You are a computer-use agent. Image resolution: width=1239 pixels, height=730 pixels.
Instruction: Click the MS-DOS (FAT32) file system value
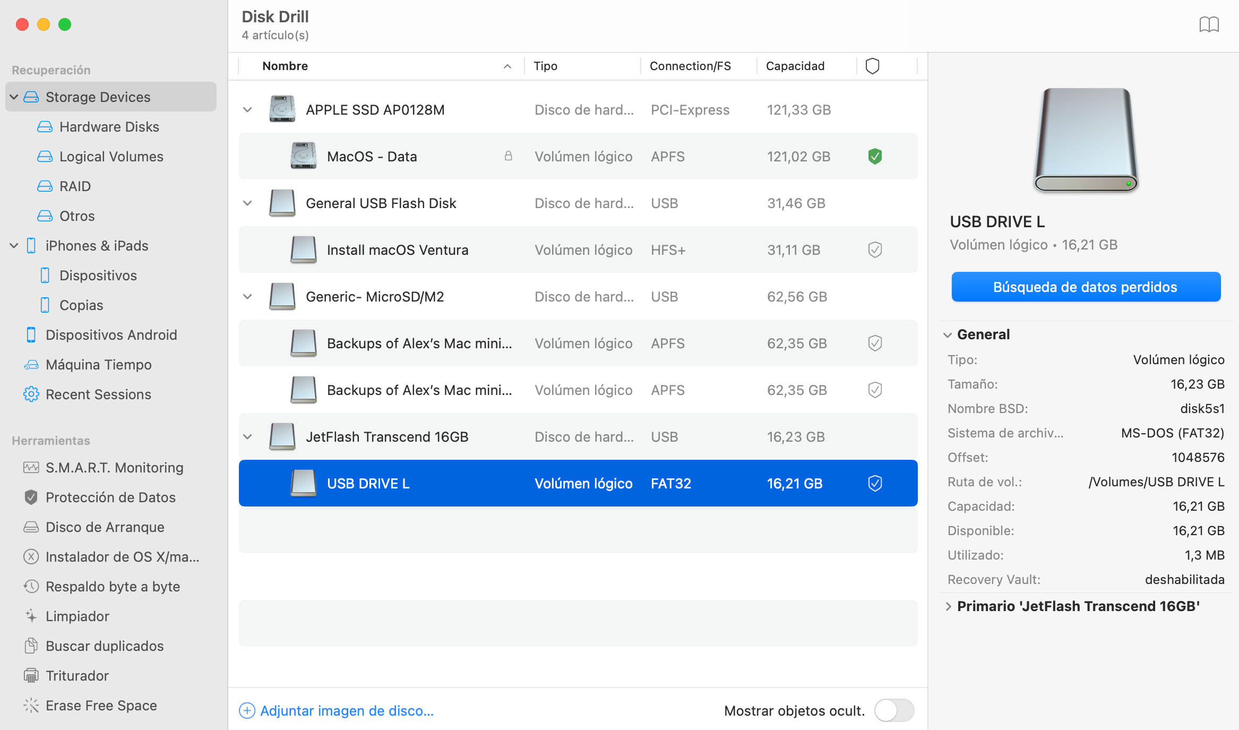(1173, 433)
